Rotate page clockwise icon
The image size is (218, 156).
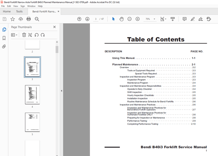[x=43, y=35]
